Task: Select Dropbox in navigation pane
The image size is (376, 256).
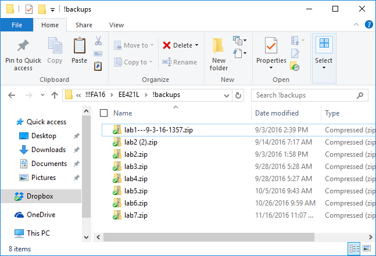Action: (x=41, y=196)
